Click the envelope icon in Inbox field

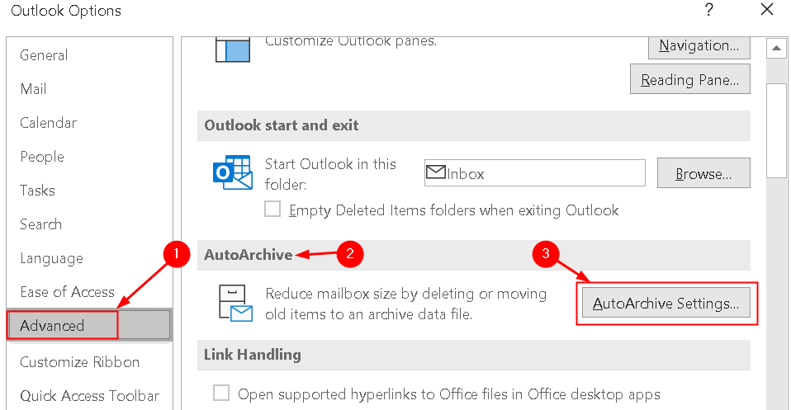(436, 173)
